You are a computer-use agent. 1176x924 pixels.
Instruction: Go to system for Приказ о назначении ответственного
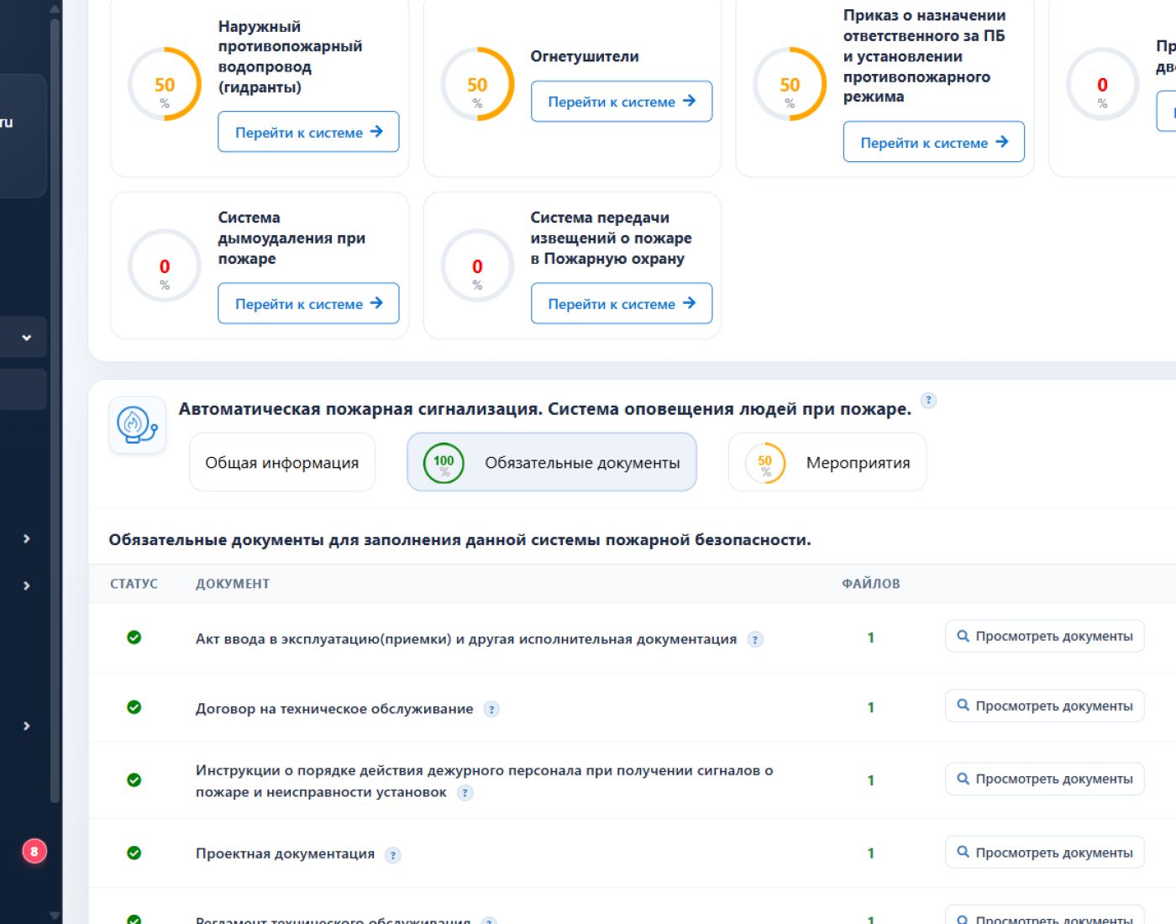(934, 142)
